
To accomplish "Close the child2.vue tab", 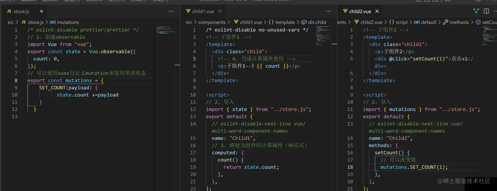I will click(x=377, y=11).
